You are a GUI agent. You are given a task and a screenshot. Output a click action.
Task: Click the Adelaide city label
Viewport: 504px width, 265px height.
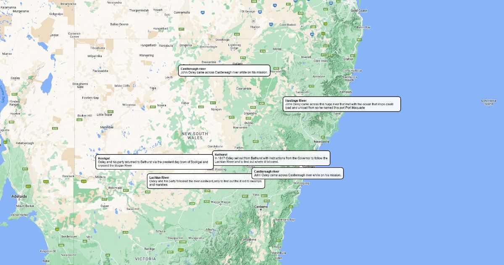19,196
